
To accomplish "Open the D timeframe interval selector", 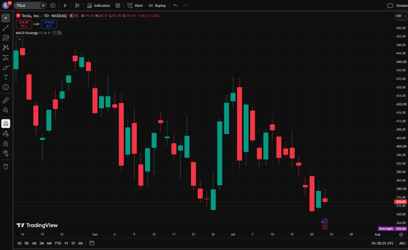I will [x=65, y=6].
